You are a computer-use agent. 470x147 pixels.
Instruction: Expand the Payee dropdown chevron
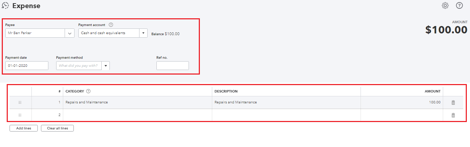(x=70, y=33)
